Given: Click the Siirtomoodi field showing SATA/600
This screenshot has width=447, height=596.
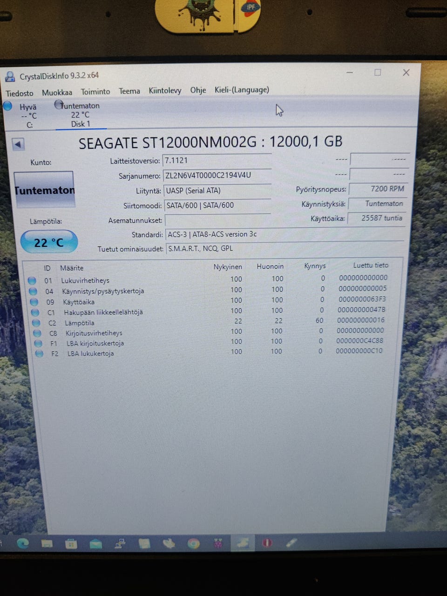Looking at the screenshot, I should point(217,205).
